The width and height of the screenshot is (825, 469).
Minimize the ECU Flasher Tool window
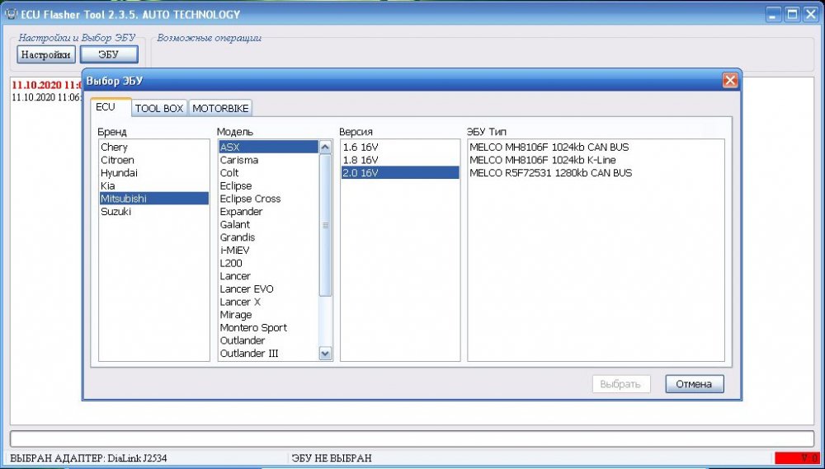[772, 14]
